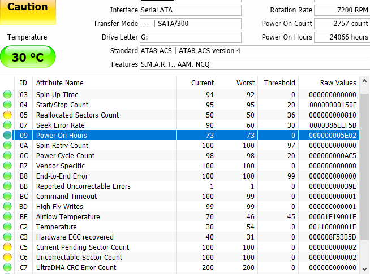Click the Drive Letter G: field
The image size is (370, 274).
click(190, 37)
